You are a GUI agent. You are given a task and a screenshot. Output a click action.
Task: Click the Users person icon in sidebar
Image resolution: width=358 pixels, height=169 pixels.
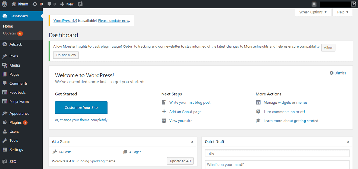5,131
